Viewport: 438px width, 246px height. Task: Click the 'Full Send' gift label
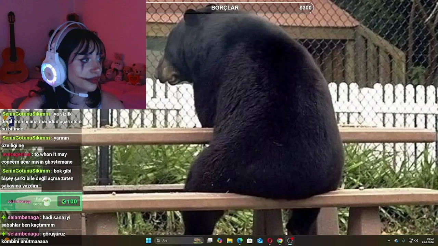pos(37,202)
